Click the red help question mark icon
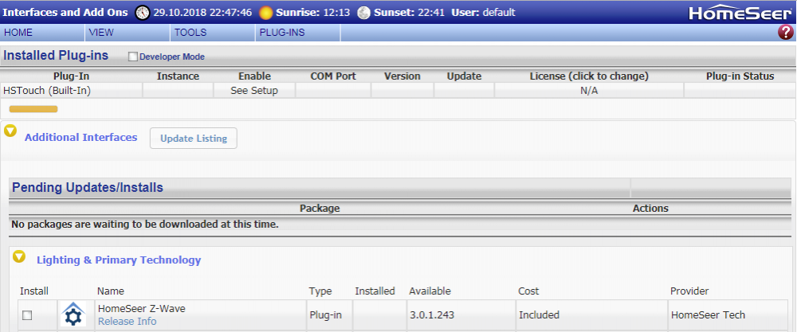This screenshot has width=797, height=332. pos(785,33)
